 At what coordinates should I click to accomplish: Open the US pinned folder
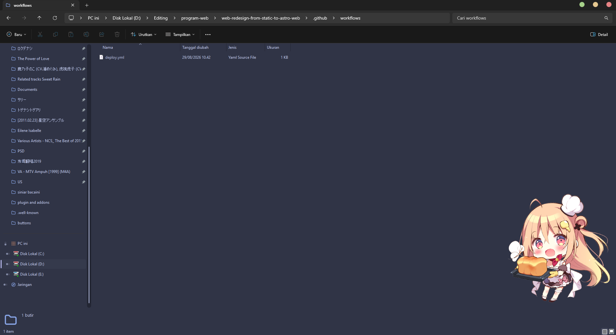click(20, 182)
